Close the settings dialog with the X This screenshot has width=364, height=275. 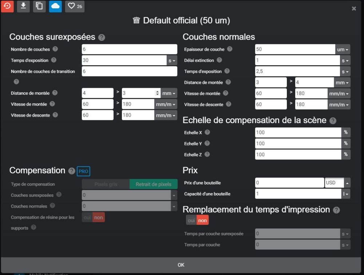tap(354, 9)
